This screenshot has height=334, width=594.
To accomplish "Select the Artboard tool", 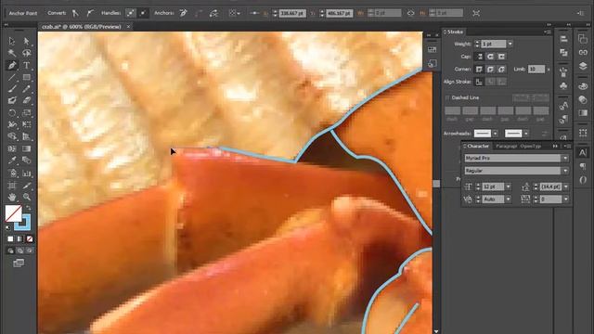I will (12, 186).
